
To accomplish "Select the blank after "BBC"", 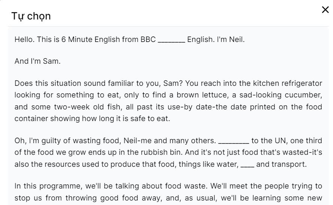I will click(171, 39).
